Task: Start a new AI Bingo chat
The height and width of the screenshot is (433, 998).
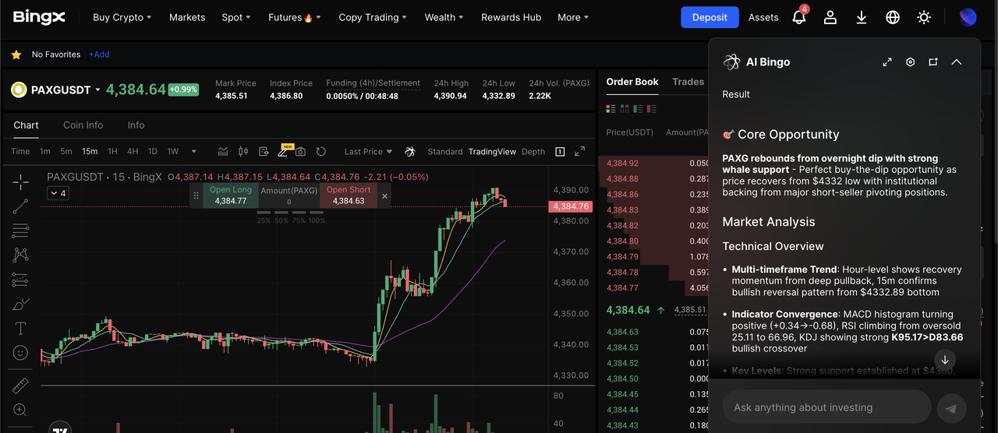Action: (x=933, y=62)
